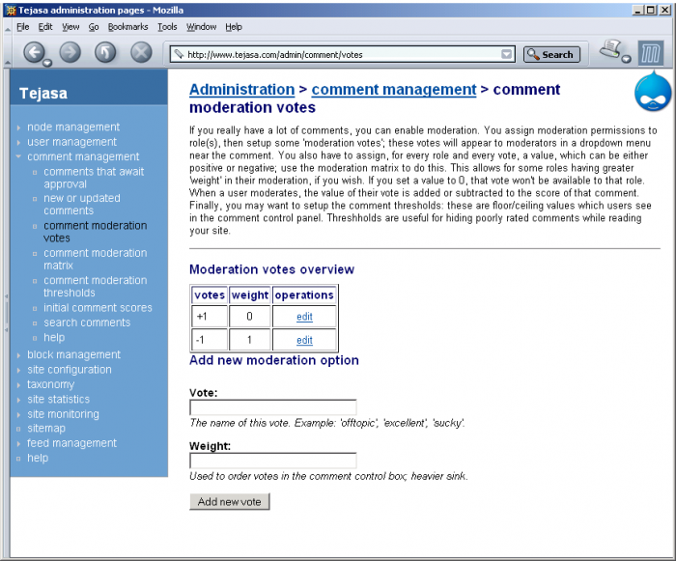Open the Edit menu

[x=45, y=27]
